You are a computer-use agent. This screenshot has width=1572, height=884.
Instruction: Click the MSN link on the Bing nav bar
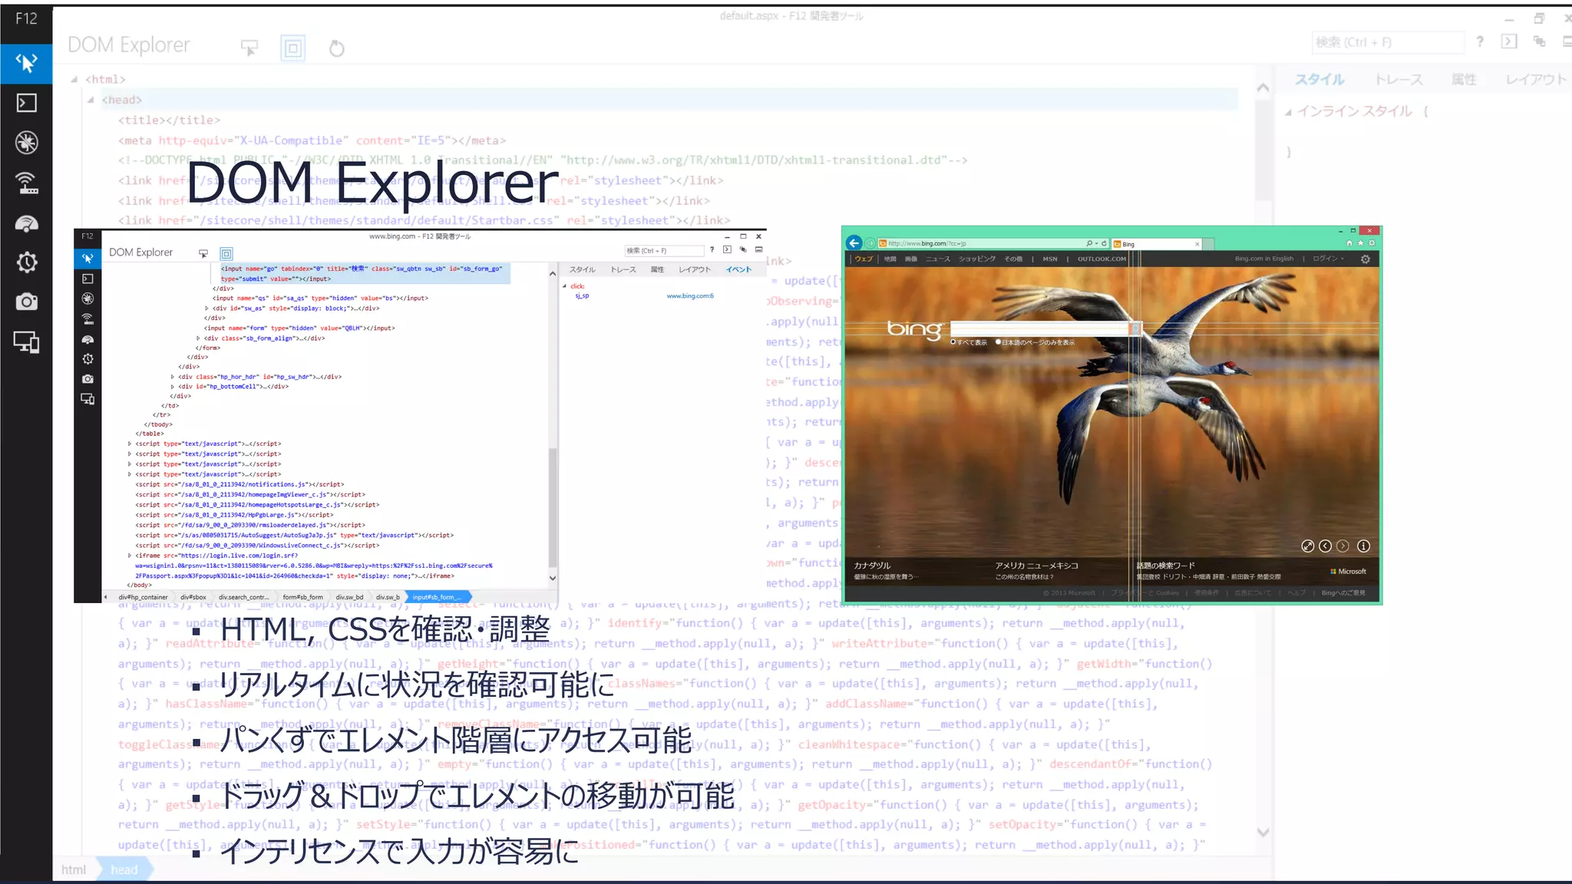pos(1050,259)
